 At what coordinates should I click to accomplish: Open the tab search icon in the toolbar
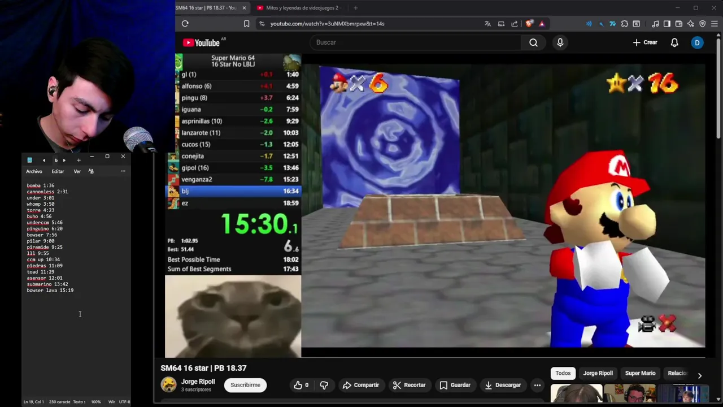click(637, 24)
